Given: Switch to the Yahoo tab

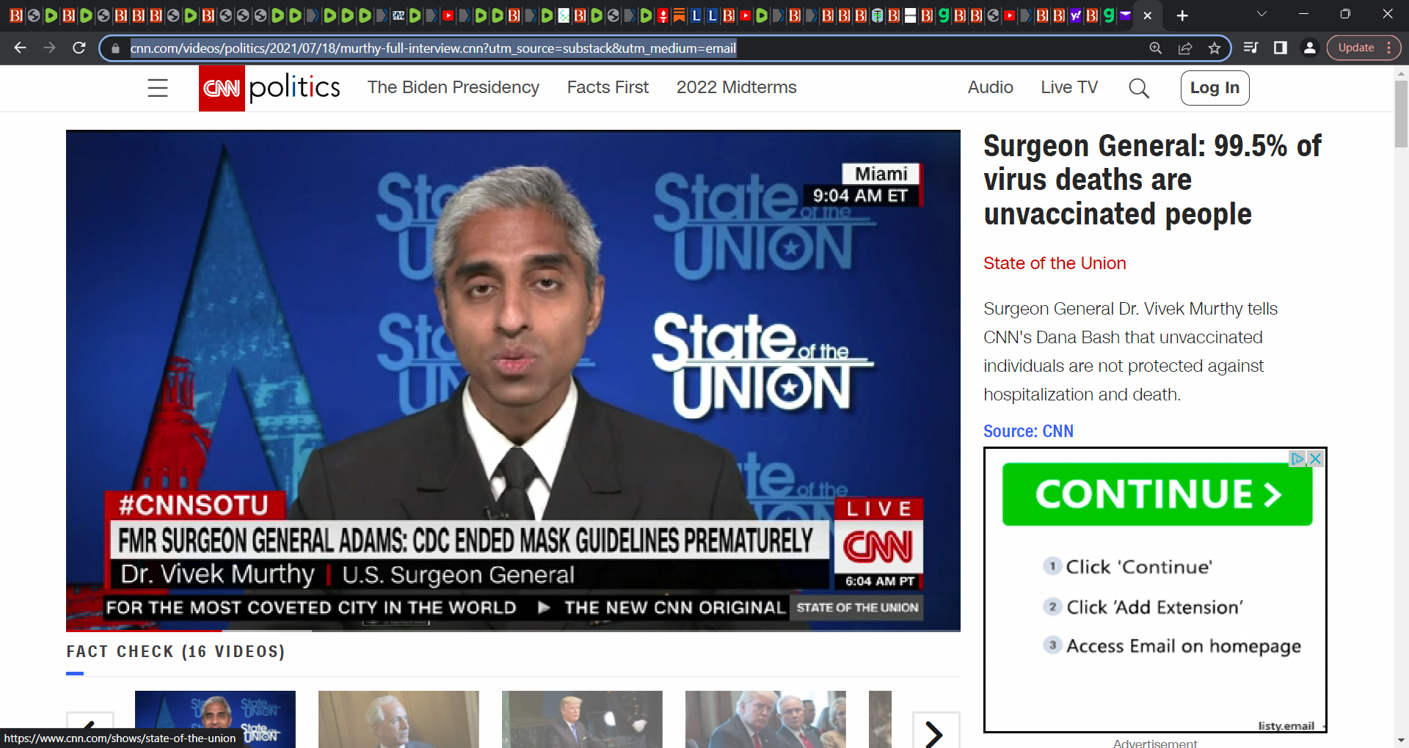Looking at the screenshot, I should (x=1076, y=15).
